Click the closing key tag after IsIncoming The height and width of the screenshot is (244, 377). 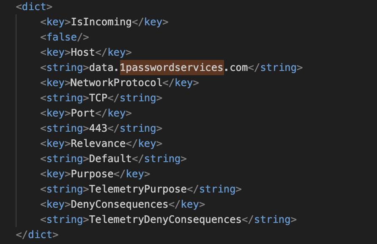(x=150, y=22)
